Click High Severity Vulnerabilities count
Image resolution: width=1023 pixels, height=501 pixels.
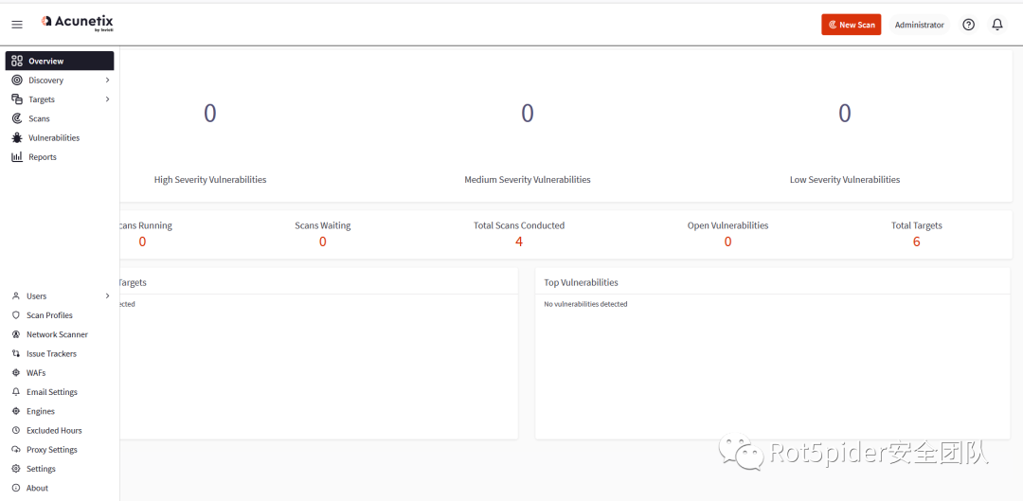click(210, 114)
